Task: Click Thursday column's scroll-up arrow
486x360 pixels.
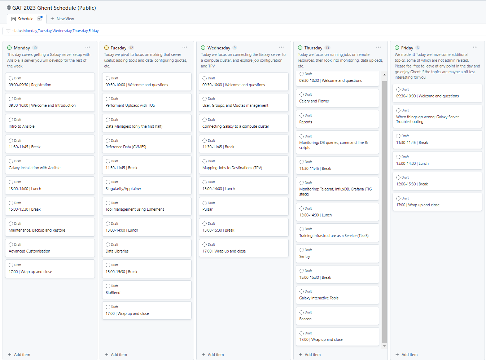Action: point(384,75)
